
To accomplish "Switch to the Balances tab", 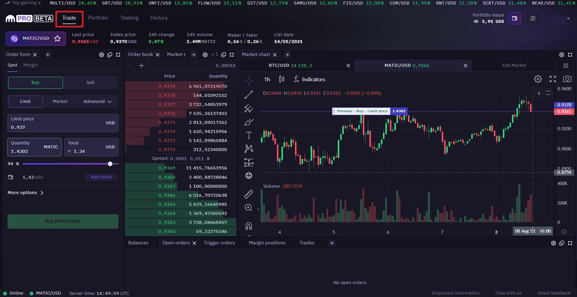I will coord(138,243).
